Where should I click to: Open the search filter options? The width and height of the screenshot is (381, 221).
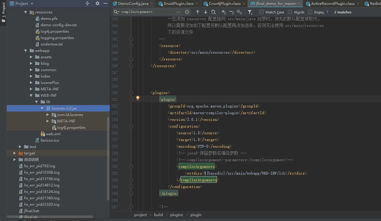(250, 12)
